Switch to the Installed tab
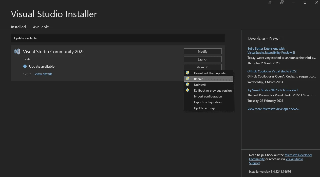Screen dimensions: 320x177 18,27
